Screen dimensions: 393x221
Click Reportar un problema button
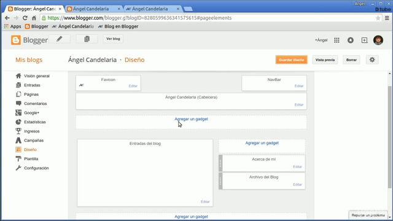368,215
